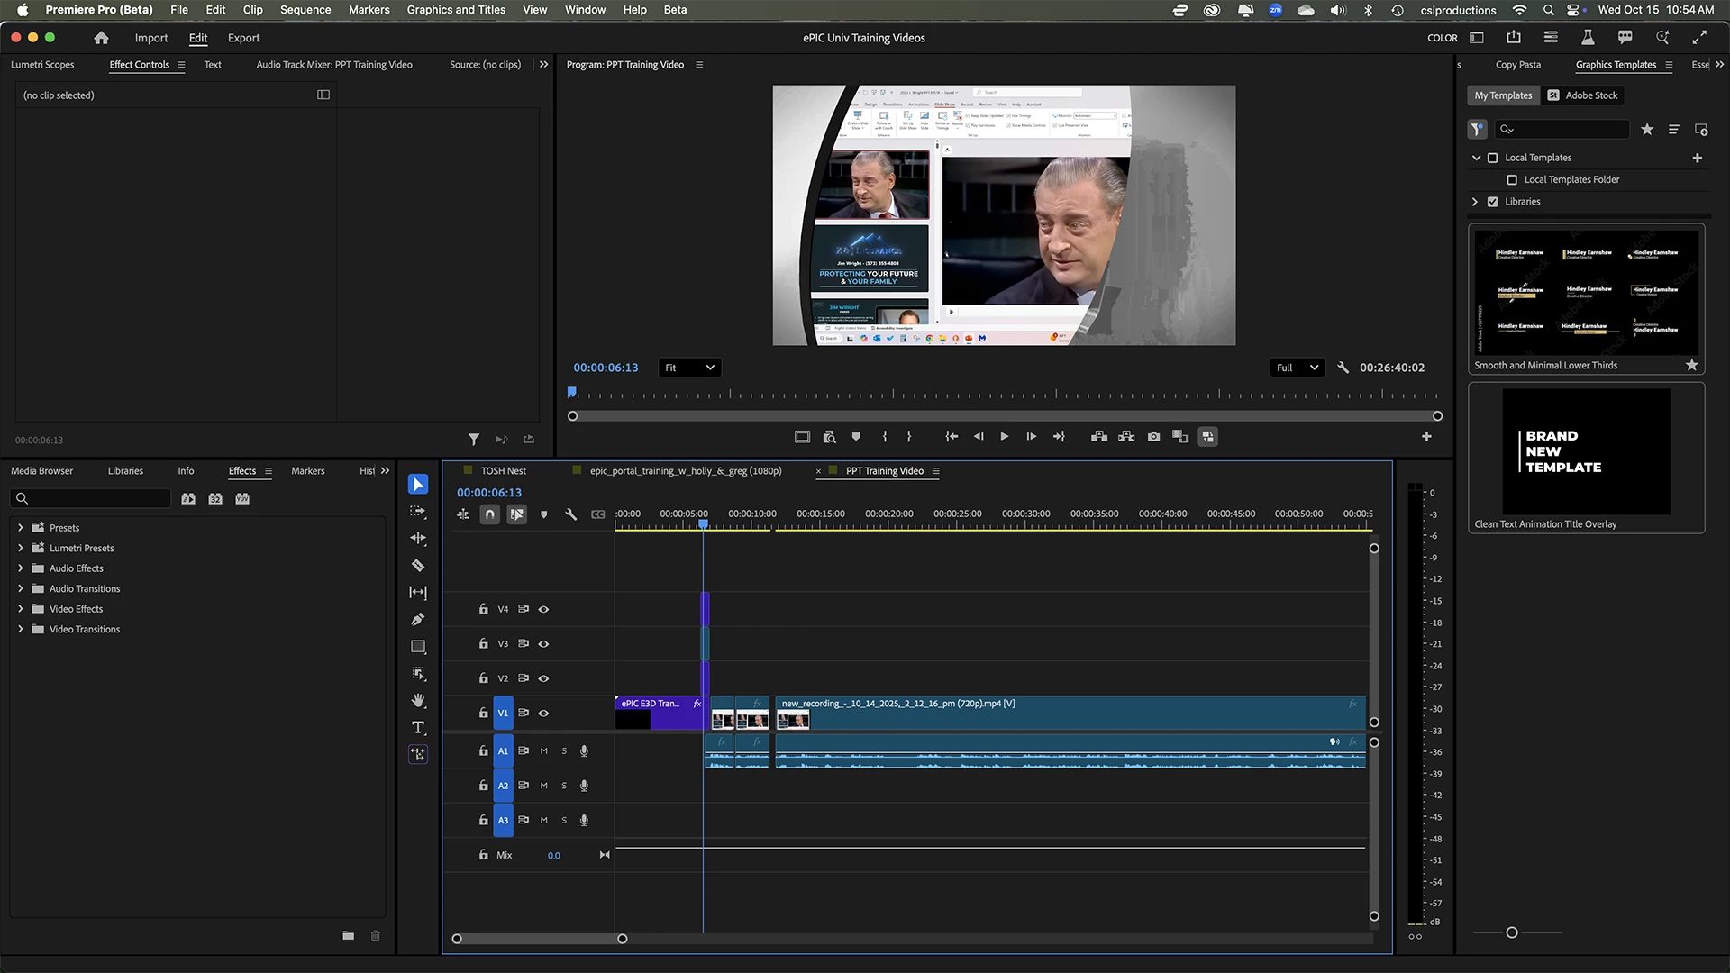1730x973 pixels.
Task: Select the Type tool
Action: [418, 728]
